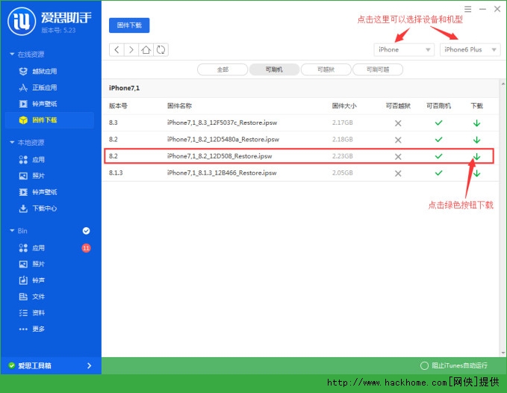Switch to the 全部 filter tab
This screenshot has width=507, height=393.
(222, 69)
